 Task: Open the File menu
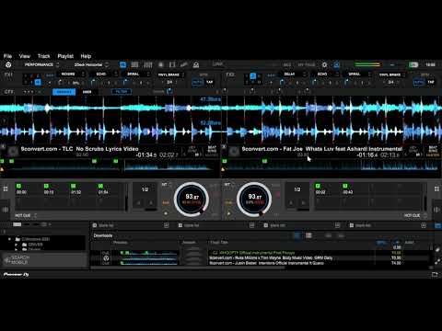[7, 56]
